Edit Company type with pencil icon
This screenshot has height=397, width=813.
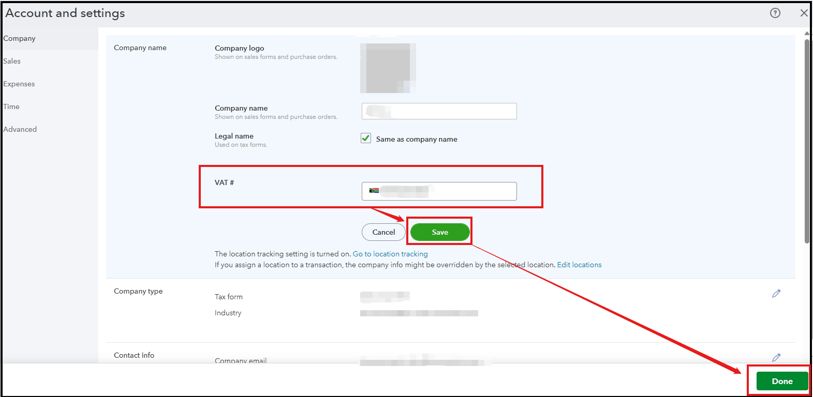(776, 294)
